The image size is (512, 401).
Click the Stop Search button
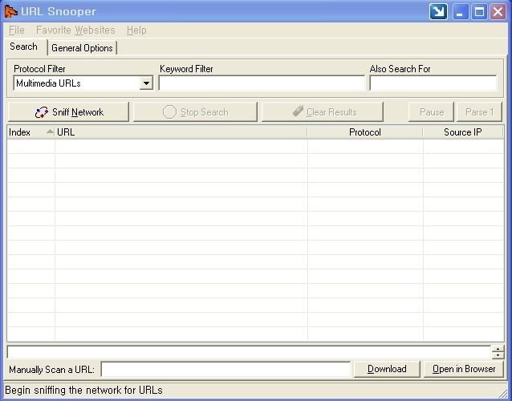point(195,112)
